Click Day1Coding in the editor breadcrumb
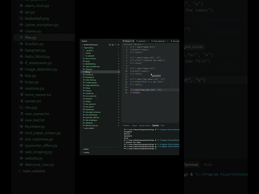The width and height of the screenshot is (259, 194). point(128,44)
